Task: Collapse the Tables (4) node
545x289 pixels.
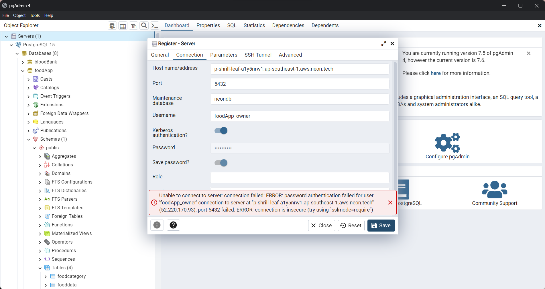Action: tap(40, 268)
